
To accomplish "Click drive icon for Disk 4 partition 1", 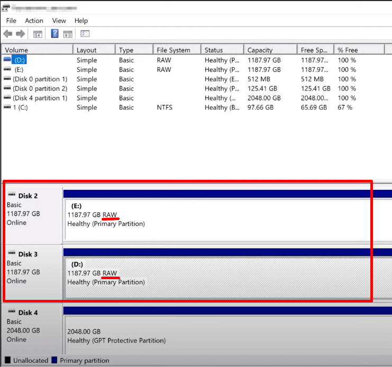I will click(x=7, y=98).
